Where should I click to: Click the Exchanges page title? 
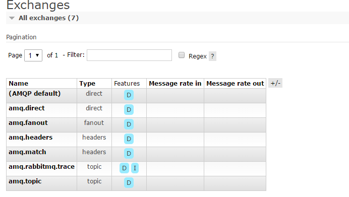click(38, 5)
